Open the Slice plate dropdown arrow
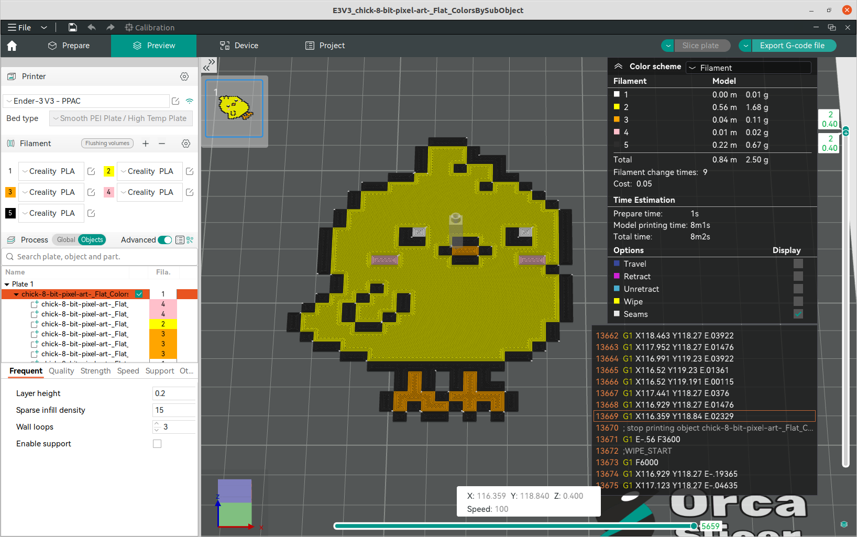Image resolution: width=857 pixels, height=537 pixels. click(x=668, y=46)
